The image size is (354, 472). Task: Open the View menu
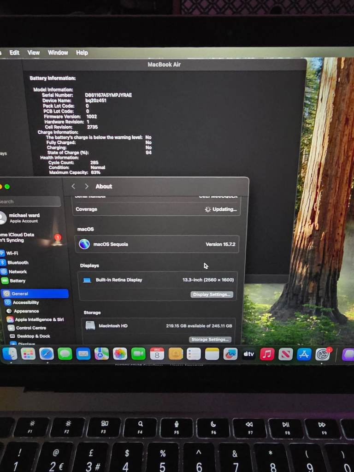[x=33, y=53]
